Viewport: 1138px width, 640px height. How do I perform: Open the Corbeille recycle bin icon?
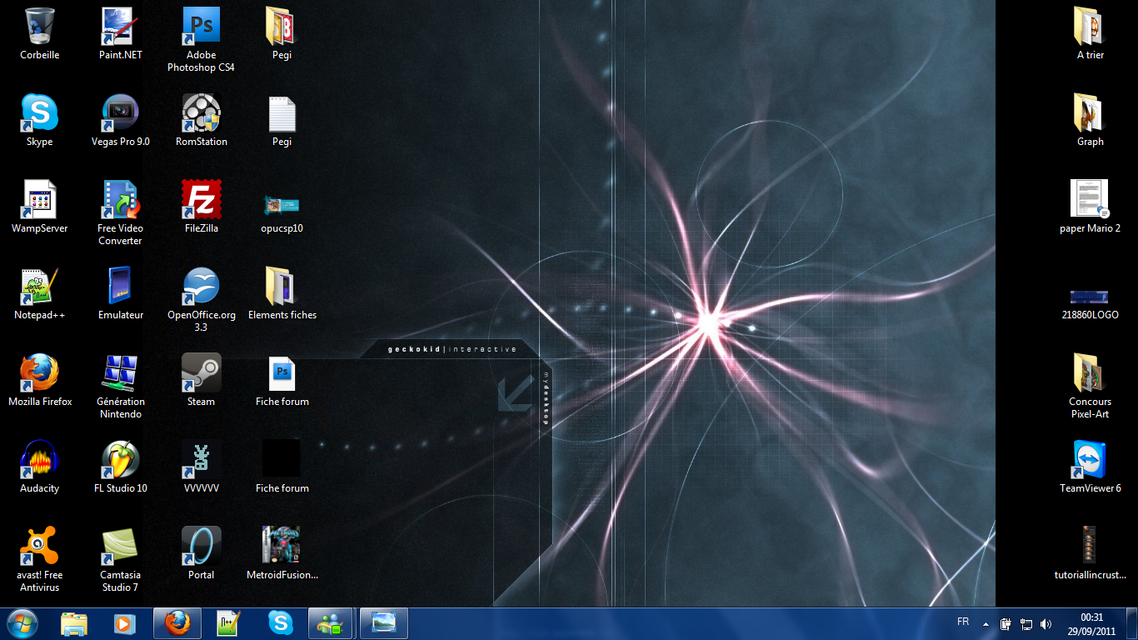tap(39, 27)
